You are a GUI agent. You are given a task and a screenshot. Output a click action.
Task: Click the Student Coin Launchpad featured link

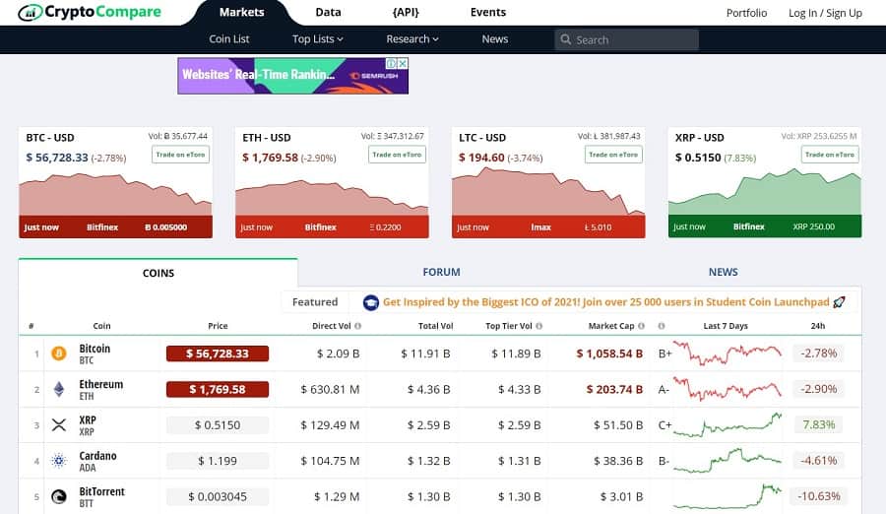605,302
